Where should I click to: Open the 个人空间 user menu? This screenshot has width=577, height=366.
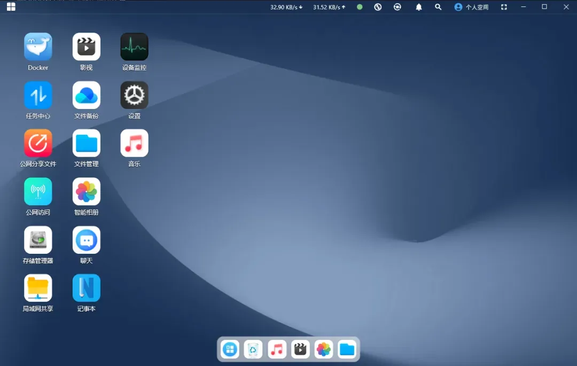[471, 7]
